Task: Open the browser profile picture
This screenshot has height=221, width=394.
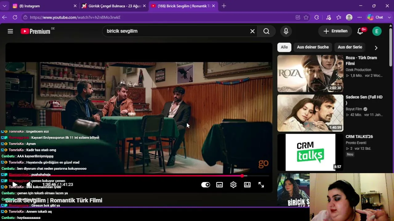Action: click(x=349, y=17)
